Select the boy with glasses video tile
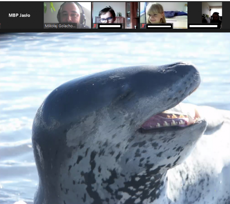230x204 pixels. click(x=115, y=15)
